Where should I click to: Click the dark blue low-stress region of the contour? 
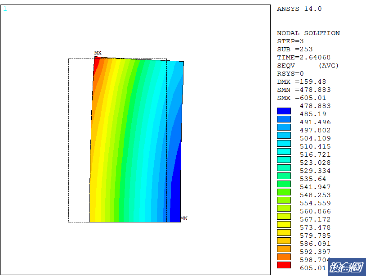click(175, 198)
